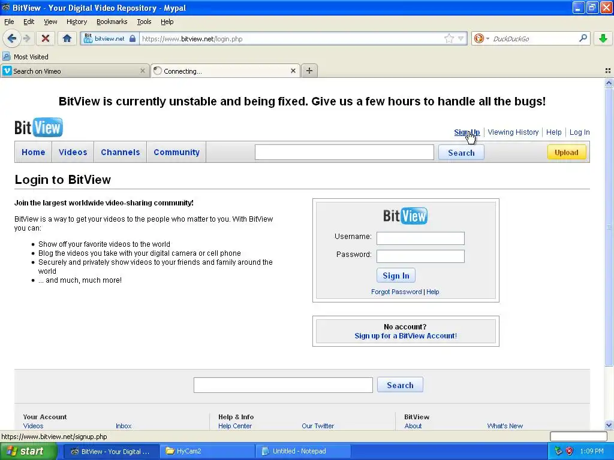Open the Our Twitter footer link
The image size is (614, 460).
(318, 426)
